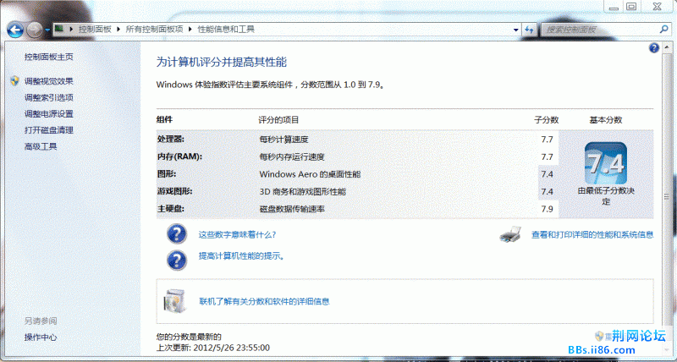The height and width of the screenshot is (362, 677).
Task: Click the shield icon beside 调整视觉效果
Action: click(14, 81)
